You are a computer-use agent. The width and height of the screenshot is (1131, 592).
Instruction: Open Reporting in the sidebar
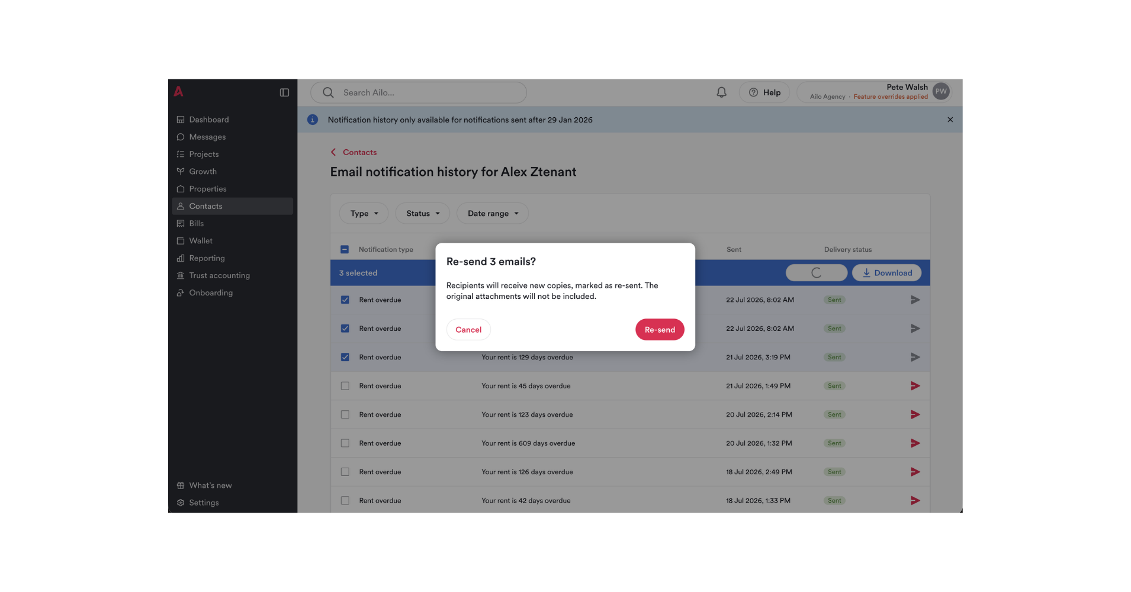(x=232, y=258)
